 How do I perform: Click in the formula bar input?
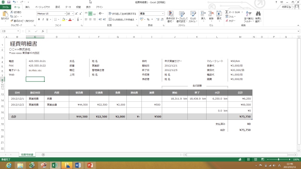172,31
